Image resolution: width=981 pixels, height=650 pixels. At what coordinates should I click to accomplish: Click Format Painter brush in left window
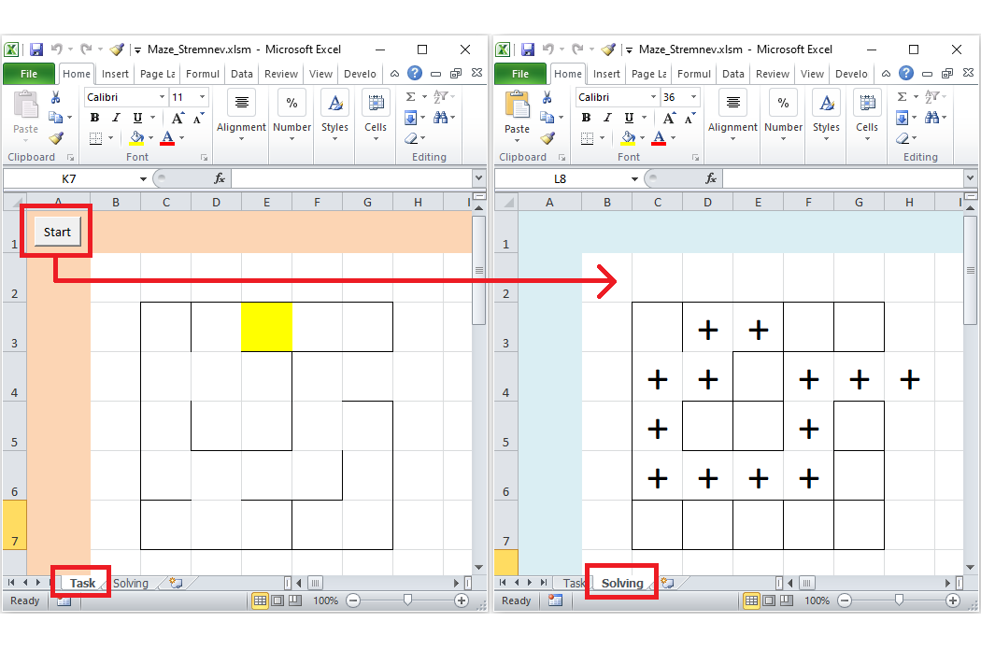[56, 138]
